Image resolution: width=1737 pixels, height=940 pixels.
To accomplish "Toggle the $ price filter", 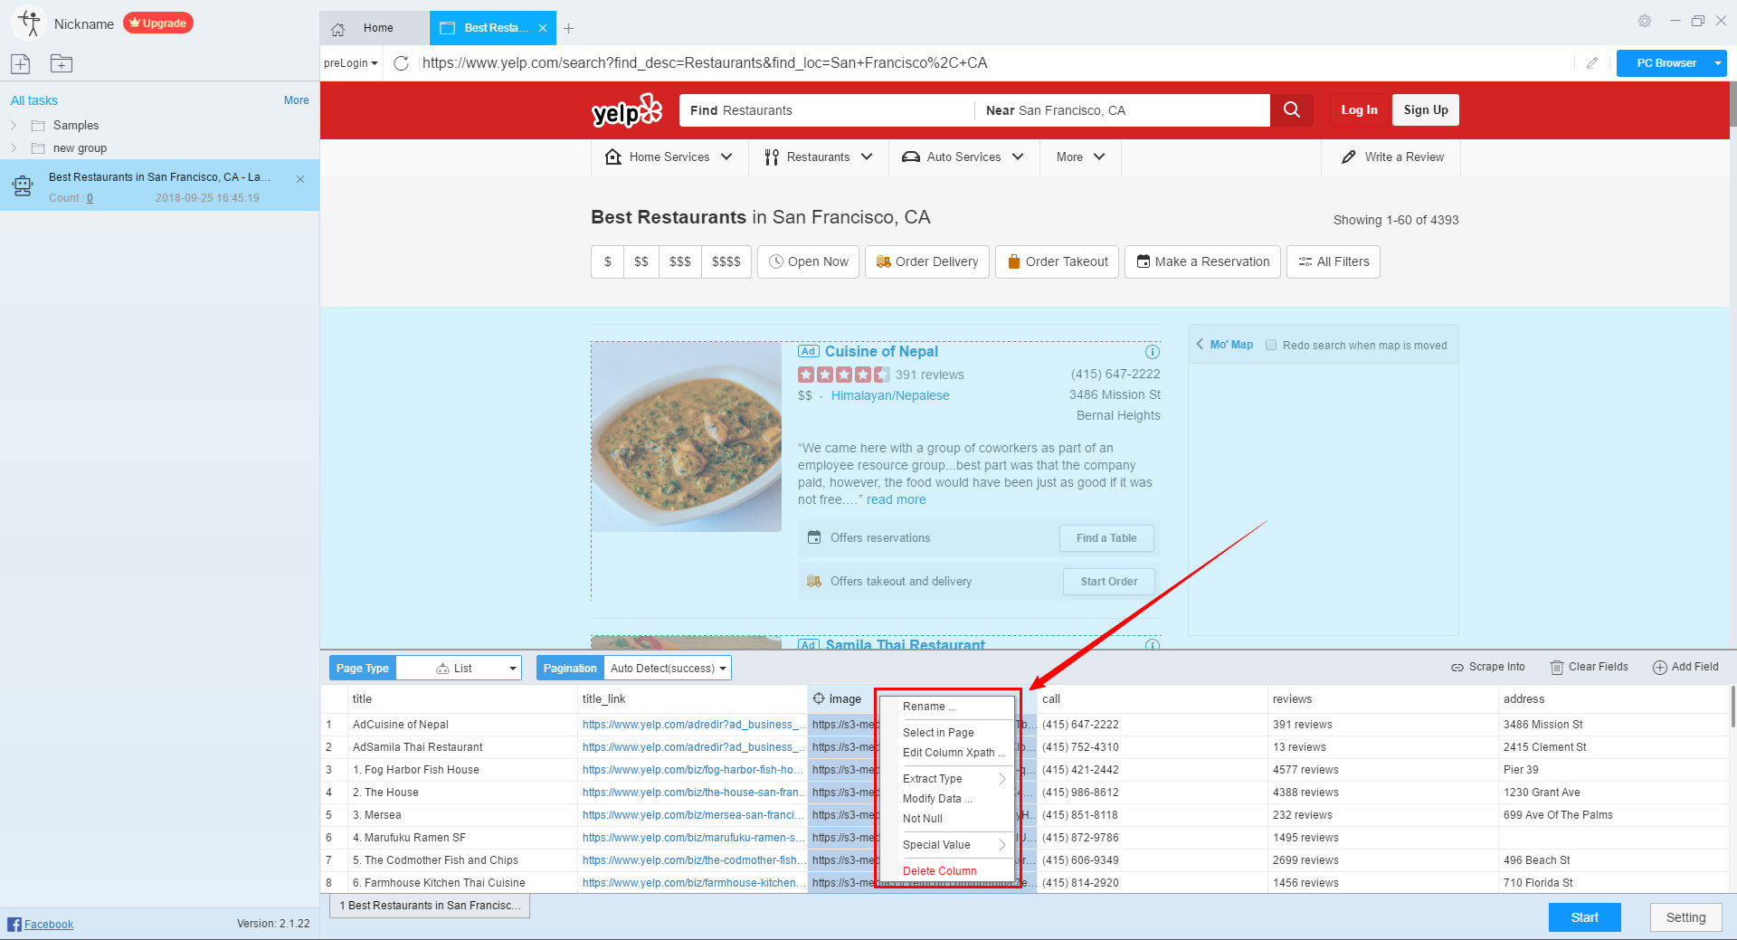I will point(608,261).
